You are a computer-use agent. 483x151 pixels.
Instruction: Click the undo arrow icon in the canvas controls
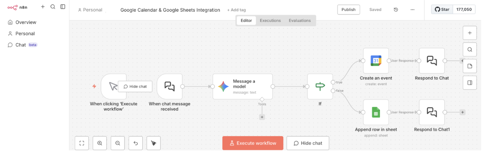pos(136,143)
